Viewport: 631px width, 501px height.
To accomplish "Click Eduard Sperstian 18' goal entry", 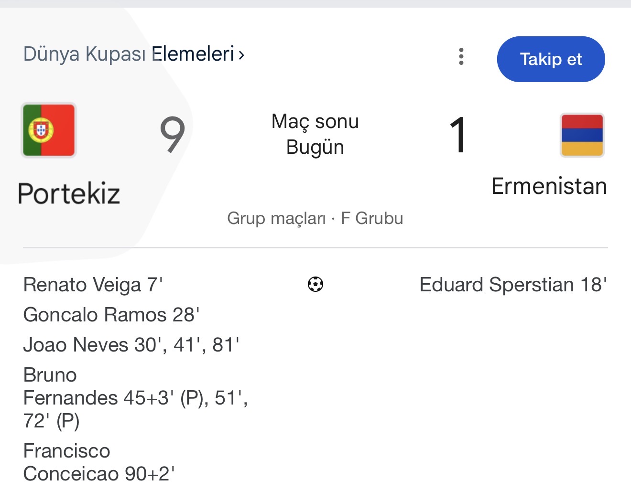I will 513,285.
